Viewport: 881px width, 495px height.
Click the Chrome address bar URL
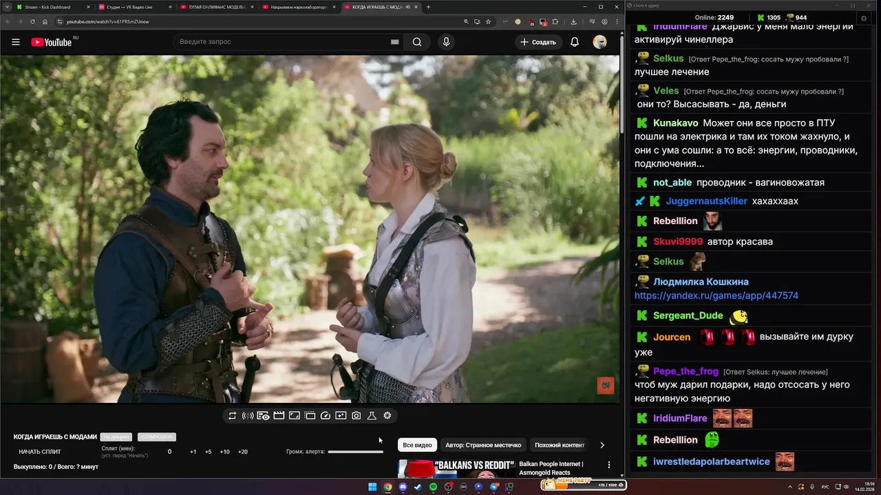(x=107, y=21)
